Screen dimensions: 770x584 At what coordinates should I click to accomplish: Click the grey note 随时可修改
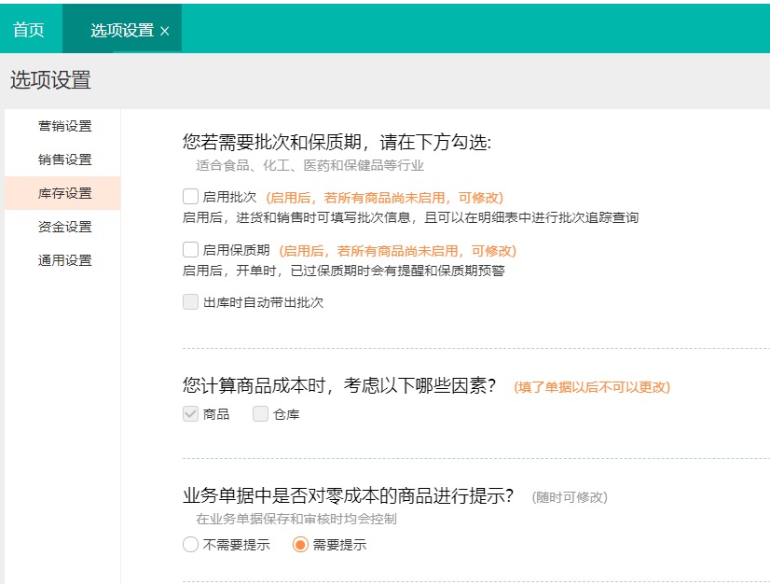[570, 497]
